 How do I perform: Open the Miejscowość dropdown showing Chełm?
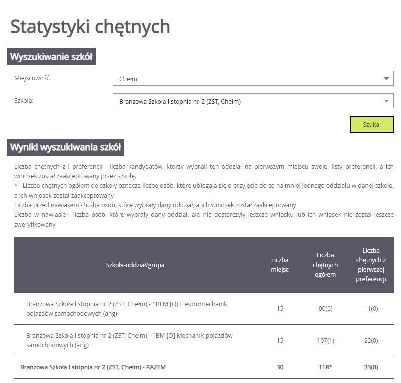253,79
